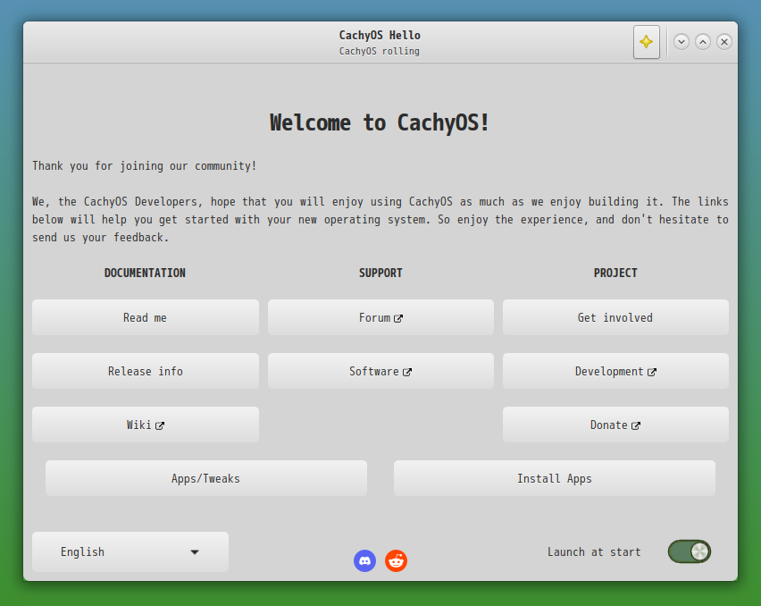Click the Welcome to CachyOS! heading
Viewport: 761px width, 606px height.
tap(379, 122)
